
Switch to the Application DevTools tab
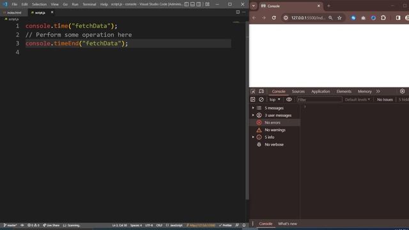(x=320, y=91)
